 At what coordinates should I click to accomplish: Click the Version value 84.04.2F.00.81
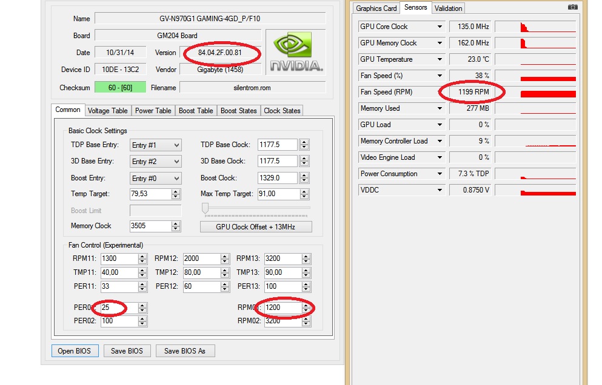[220, 53]
